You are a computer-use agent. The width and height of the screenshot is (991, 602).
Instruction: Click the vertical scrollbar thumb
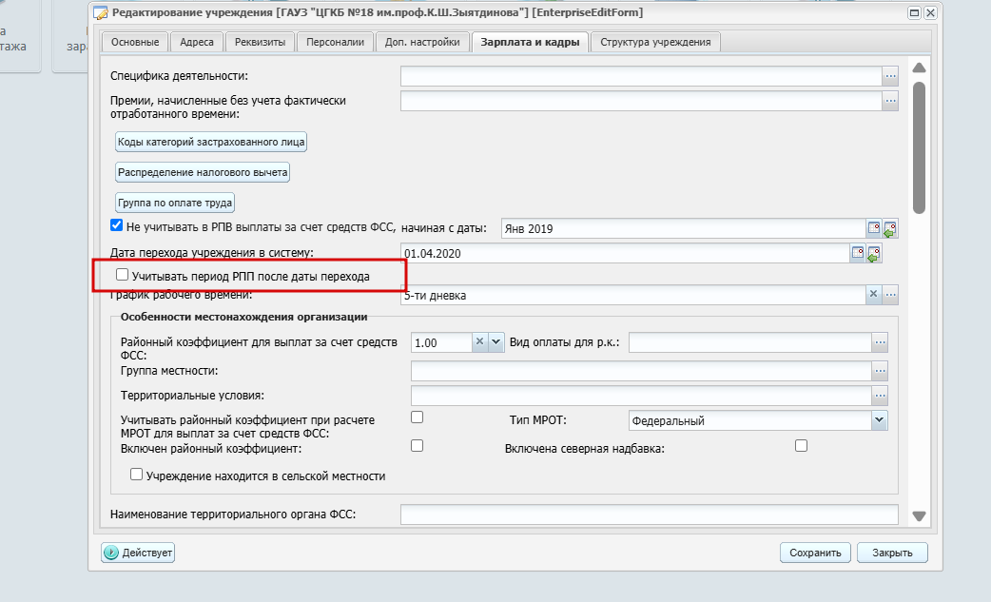click(x=919, y=147)
